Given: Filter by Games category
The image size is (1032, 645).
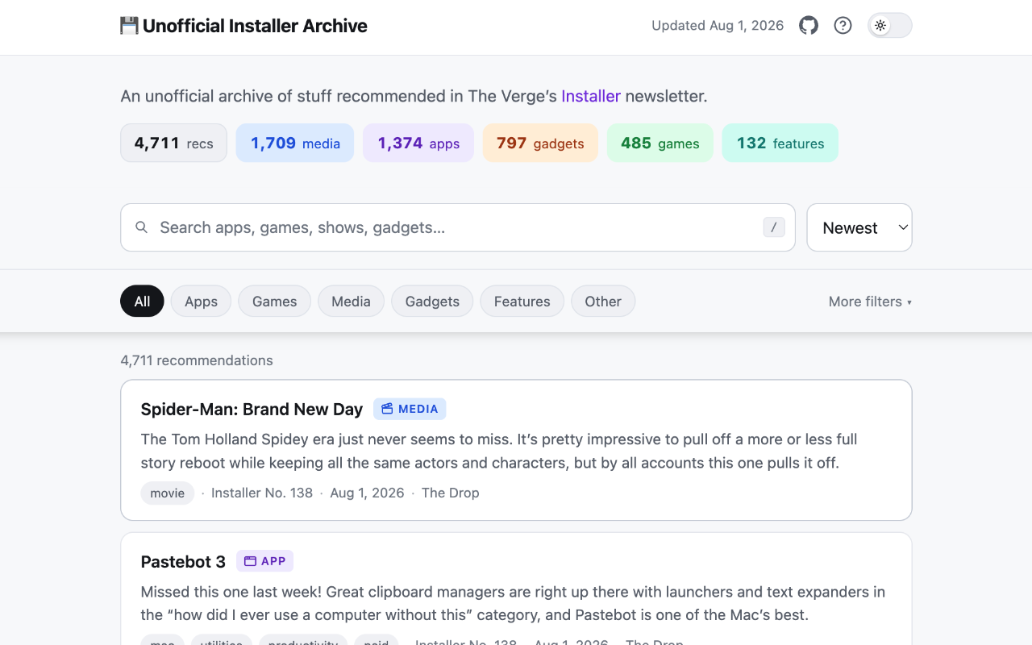Looking at the screenshot, I should [274, 302].
